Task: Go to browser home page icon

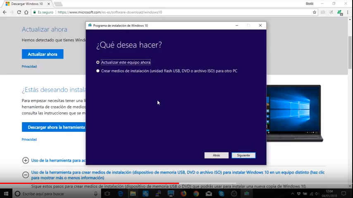Action: 26,12
